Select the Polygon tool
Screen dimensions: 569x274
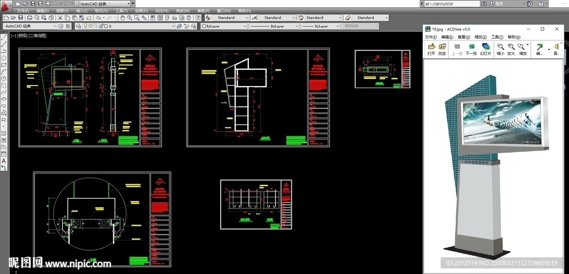tap(4, 58)
